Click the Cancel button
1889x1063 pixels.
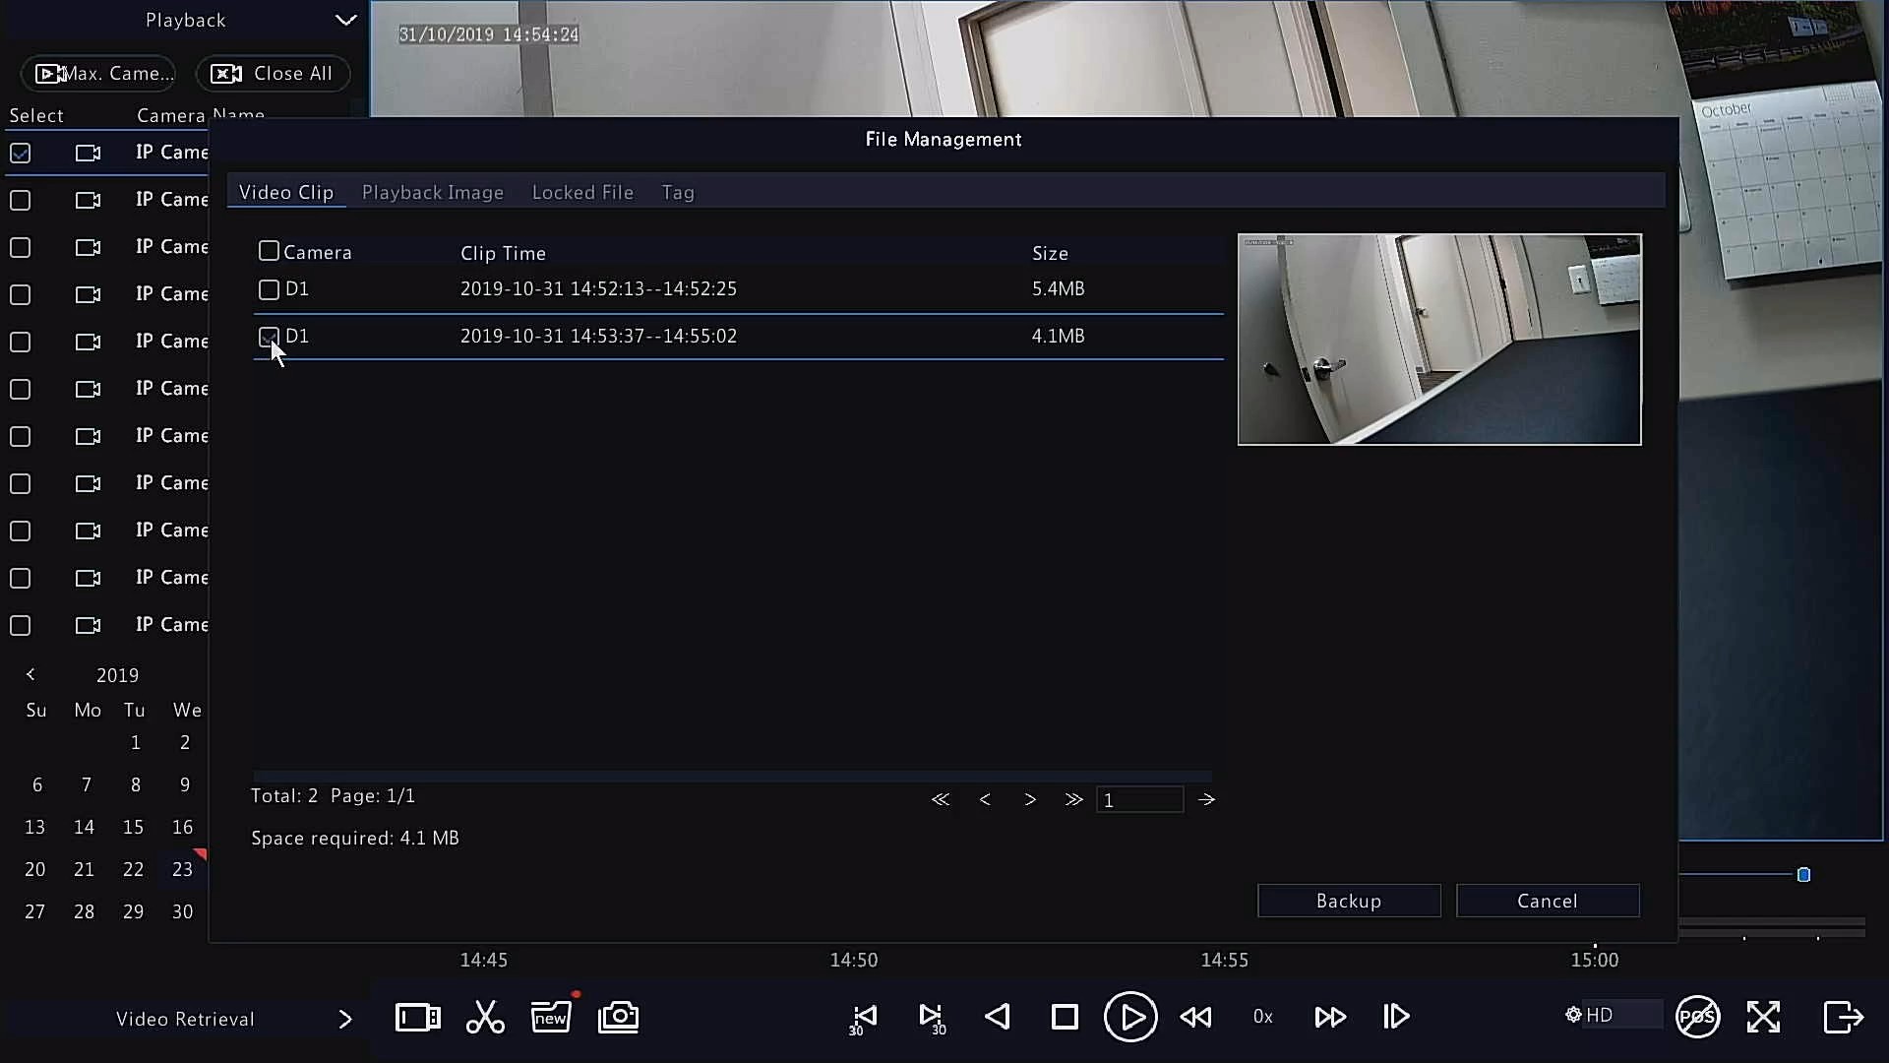coord(1547,901)
